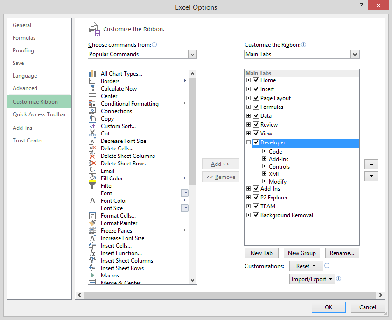Select the Cut scissors icon
The height and width of the screenshot is (320, 392).
(92, 134)
